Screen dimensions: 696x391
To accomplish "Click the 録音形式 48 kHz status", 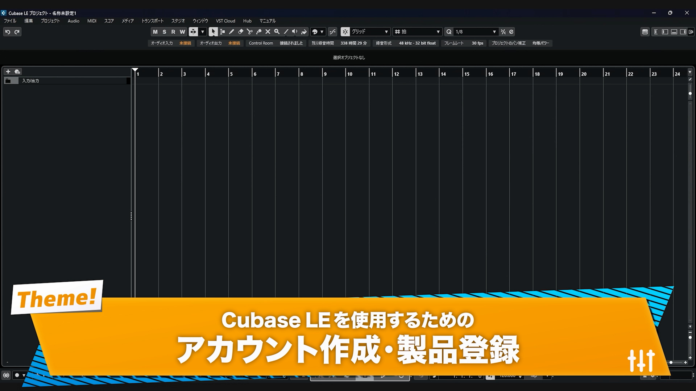I will coord(406,43).
